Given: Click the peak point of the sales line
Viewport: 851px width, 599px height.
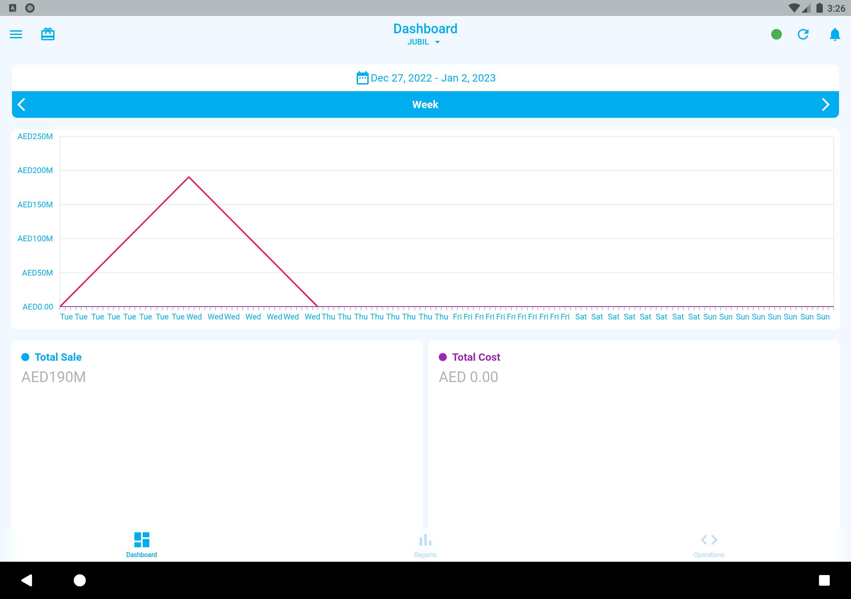Looking at the screenshot, I should coord(189,177).
